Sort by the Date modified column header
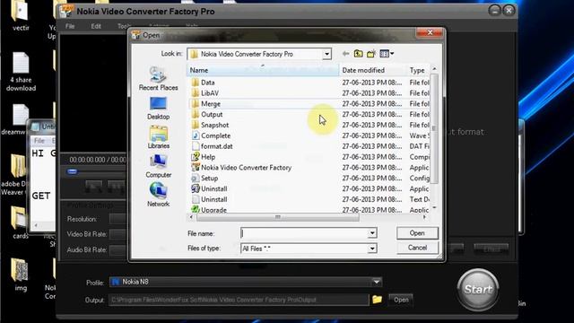The image size is (574, 323). 373,70
